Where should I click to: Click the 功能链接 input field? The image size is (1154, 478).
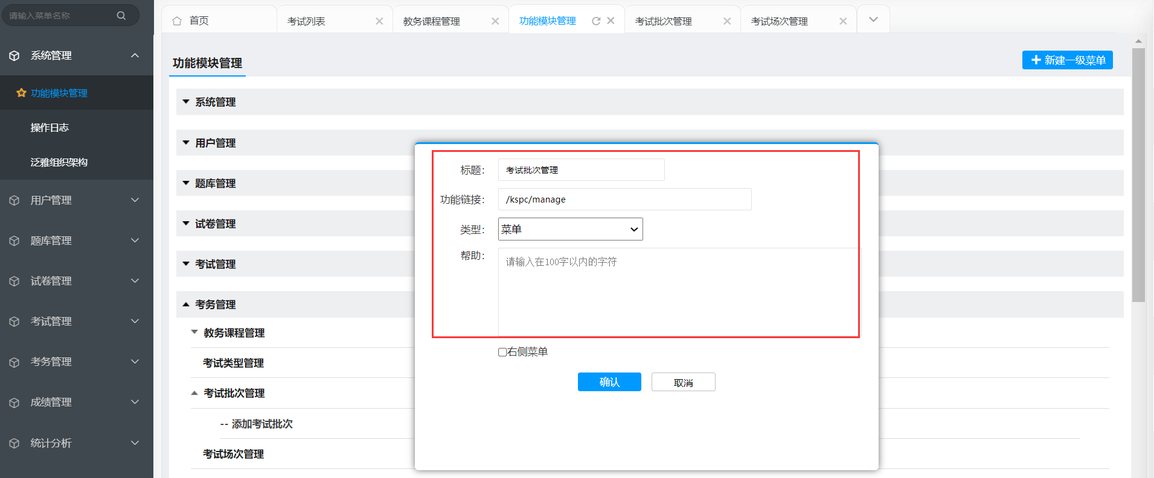(x=625, y=200)
